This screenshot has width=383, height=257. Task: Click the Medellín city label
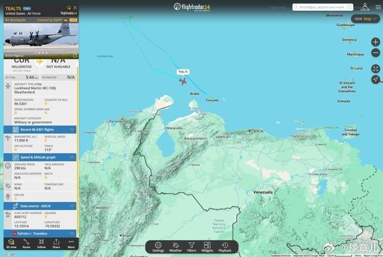[x=102, y=208]
